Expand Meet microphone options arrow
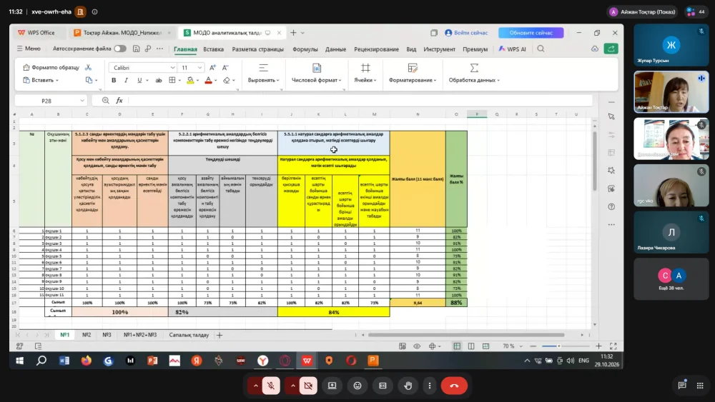Viewport: 715px width, 402px height. pos(255,386)
